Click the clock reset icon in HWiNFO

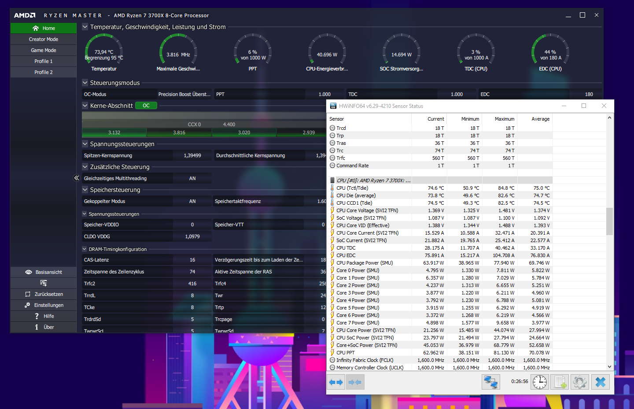[x=540, y=382]
